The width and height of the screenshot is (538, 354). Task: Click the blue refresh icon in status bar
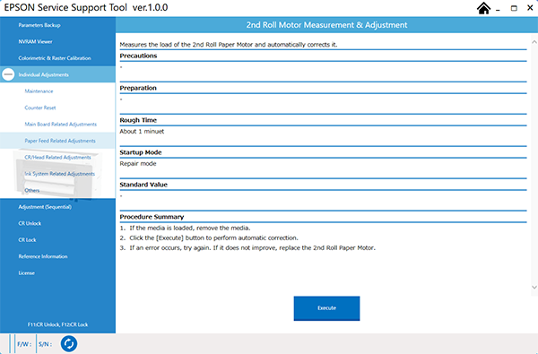coord(69,344)
